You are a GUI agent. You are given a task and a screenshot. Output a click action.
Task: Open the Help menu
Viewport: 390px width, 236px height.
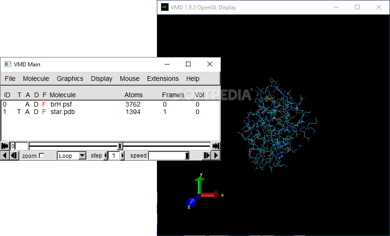tap(193, 79)
